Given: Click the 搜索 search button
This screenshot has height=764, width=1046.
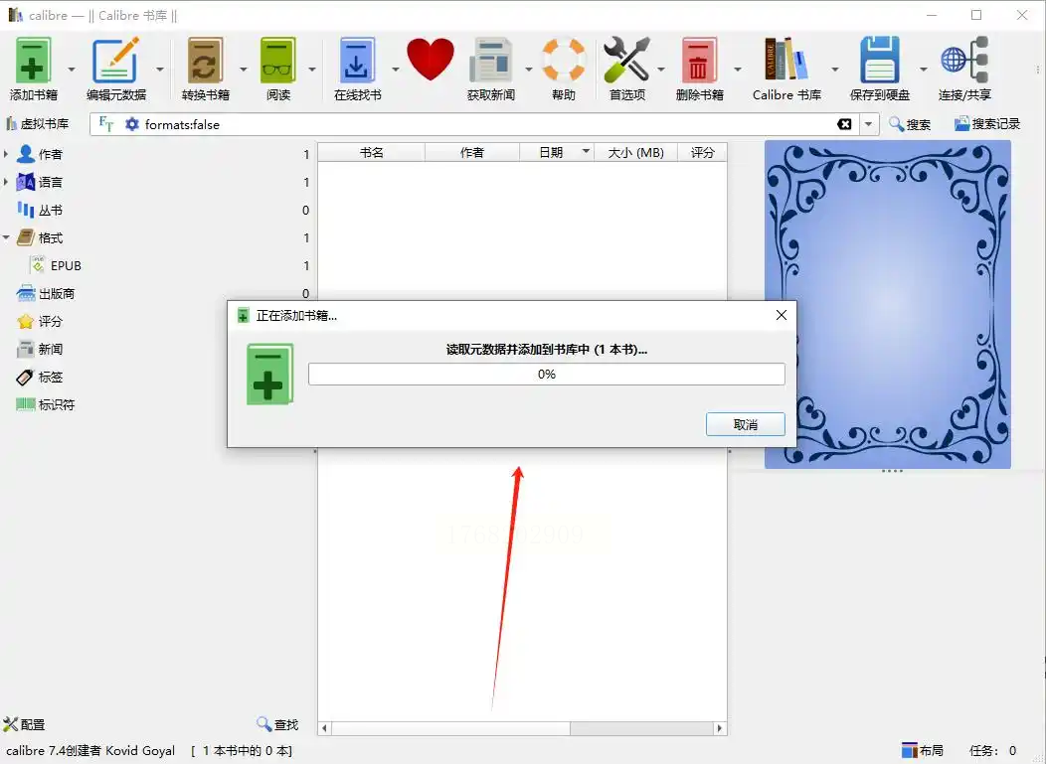Looking at the screenshot, I should tap(910, 124).
